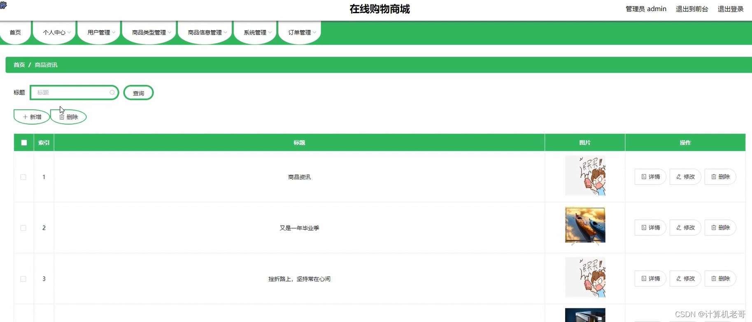Screen dimensions: 752x322
Task: Open the 订单管理 menu label
Action: 300,32
